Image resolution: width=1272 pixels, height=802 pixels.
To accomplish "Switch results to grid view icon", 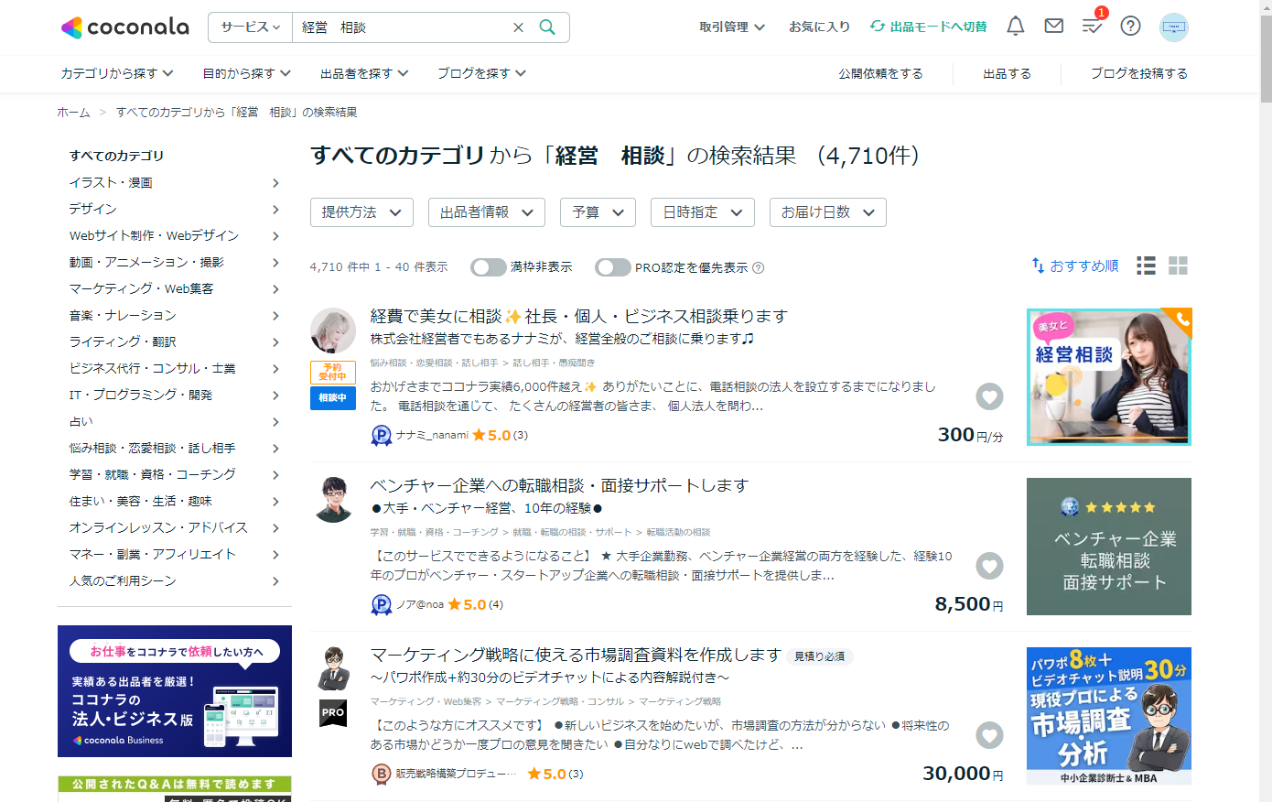I will pyautogui.click(x=1178, y=266).
